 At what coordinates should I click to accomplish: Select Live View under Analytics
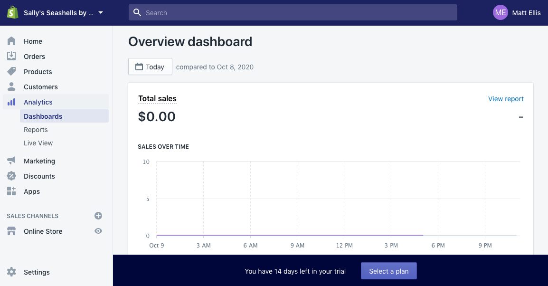point(38,143)
